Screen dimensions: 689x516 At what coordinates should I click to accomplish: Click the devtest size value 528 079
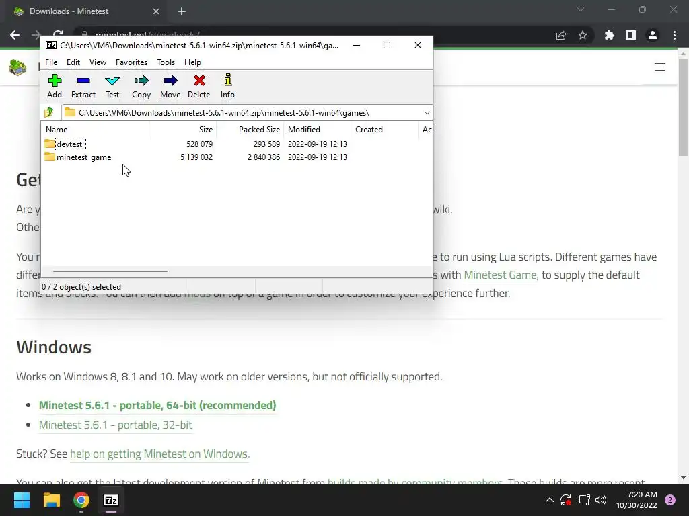tap(199, 144)
